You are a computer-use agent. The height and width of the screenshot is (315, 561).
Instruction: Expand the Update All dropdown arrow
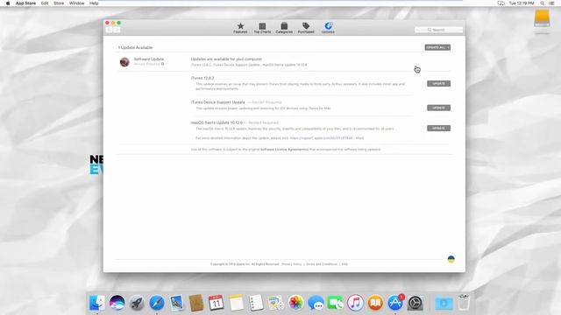coord(448,47)
